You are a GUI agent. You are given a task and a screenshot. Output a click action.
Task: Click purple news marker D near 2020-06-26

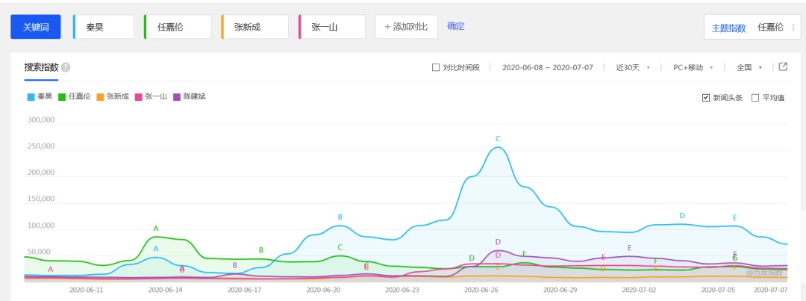click(x=498, y=242)
